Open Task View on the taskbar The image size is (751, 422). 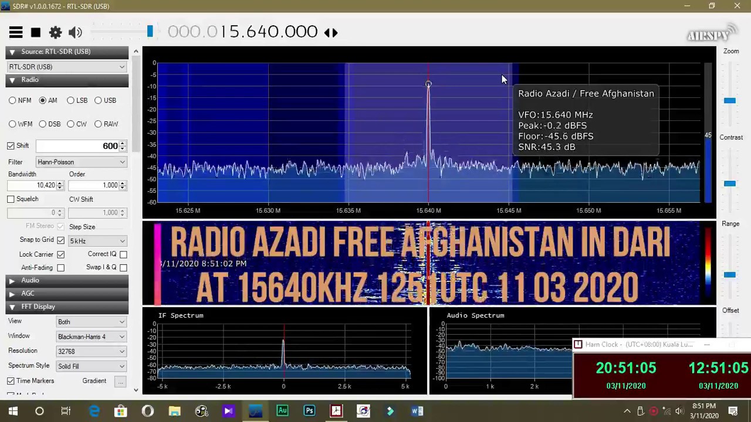pos(66,411)
